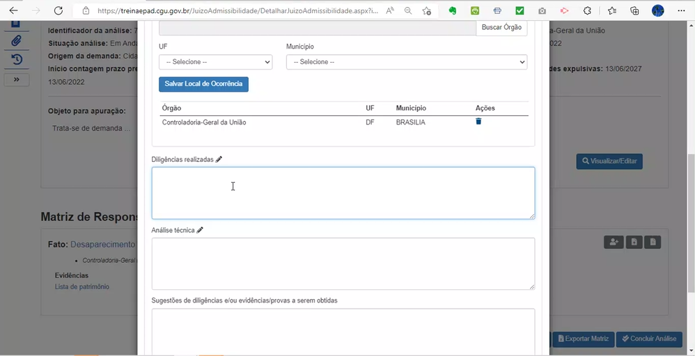Delete the Controladoria-Geral da União row with trash icon
This screenshot has height=356, width=695.
[478, 122]
